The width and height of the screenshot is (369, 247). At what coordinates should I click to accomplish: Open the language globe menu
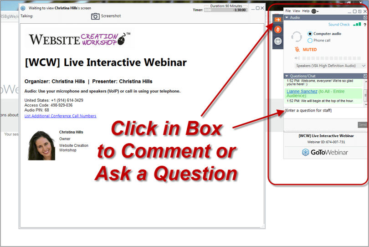[315, 11]
